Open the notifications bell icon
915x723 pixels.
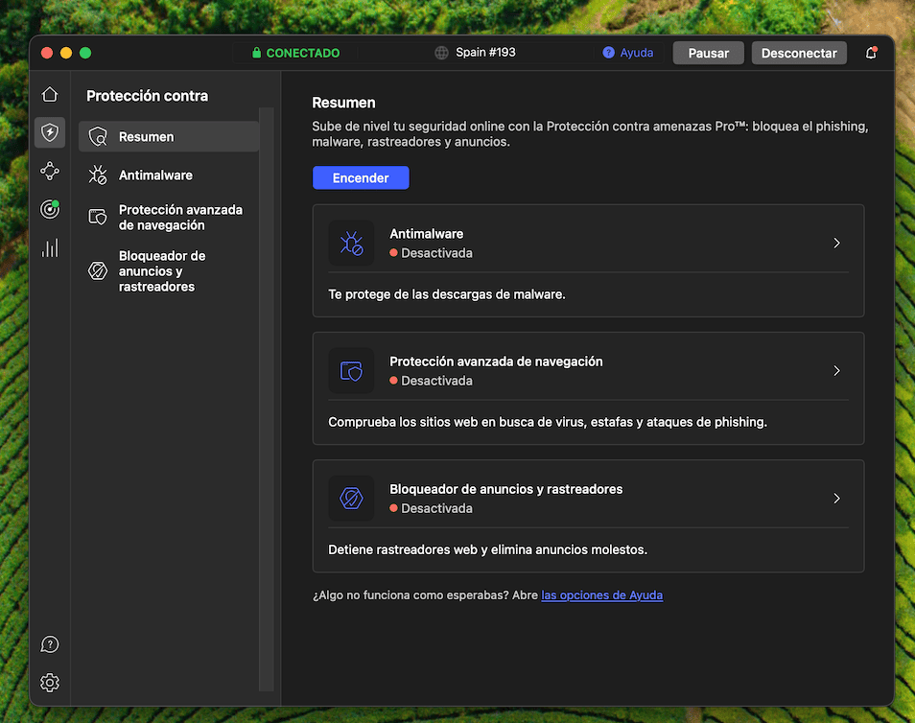click(x=871, y=53)
